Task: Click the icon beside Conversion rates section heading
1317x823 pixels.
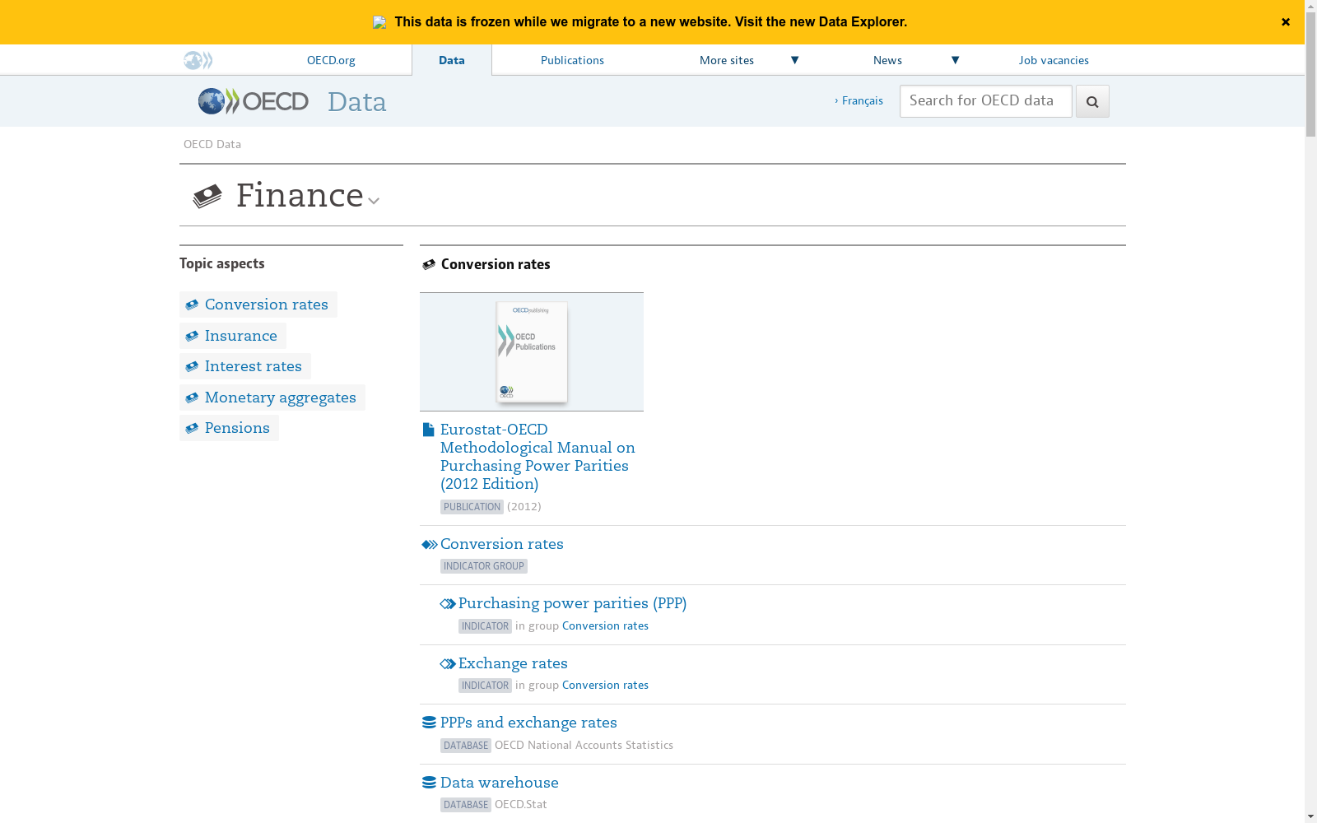Action: (x=429, y=264)
